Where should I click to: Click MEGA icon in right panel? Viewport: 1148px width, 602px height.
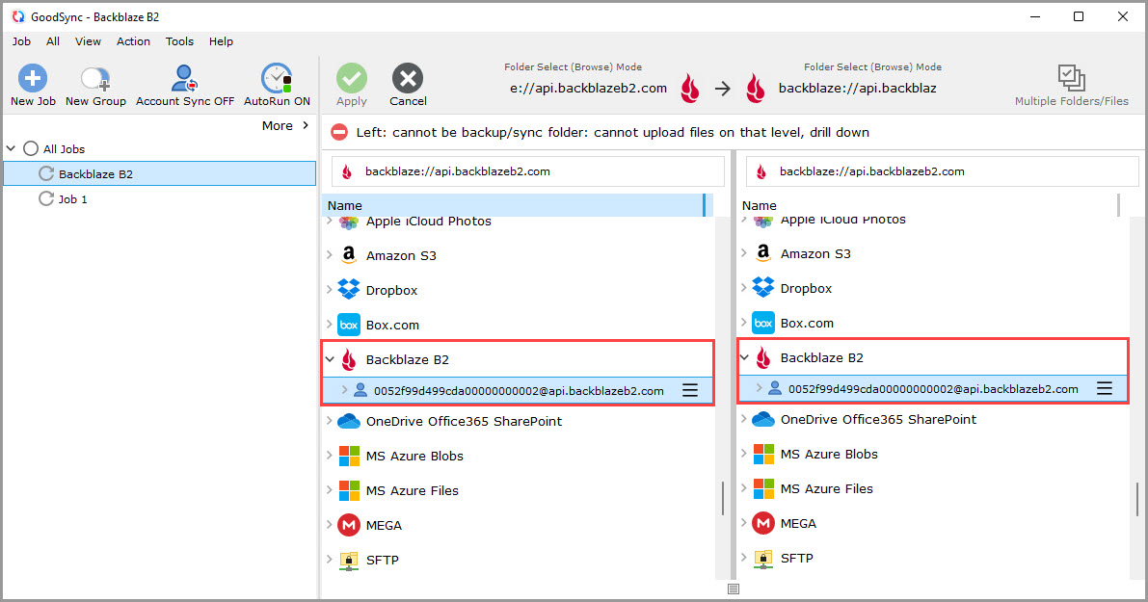(762, 523)
